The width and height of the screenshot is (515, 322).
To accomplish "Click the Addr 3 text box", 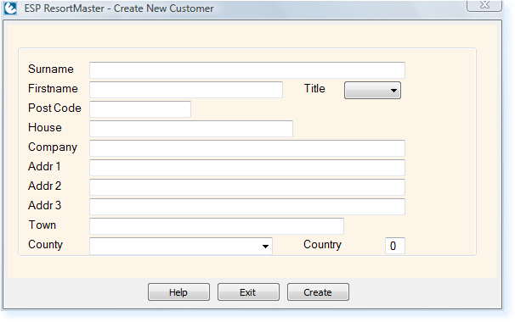I will click(x=247, y=207).
